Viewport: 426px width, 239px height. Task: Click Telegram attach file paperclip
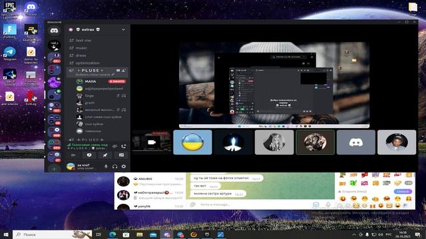pyautogui.click(x=192, y=204)
